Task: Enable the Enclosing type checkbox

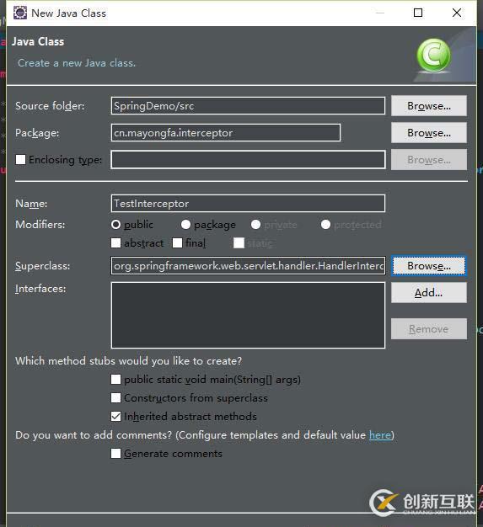Action: (x=20, y=160)
